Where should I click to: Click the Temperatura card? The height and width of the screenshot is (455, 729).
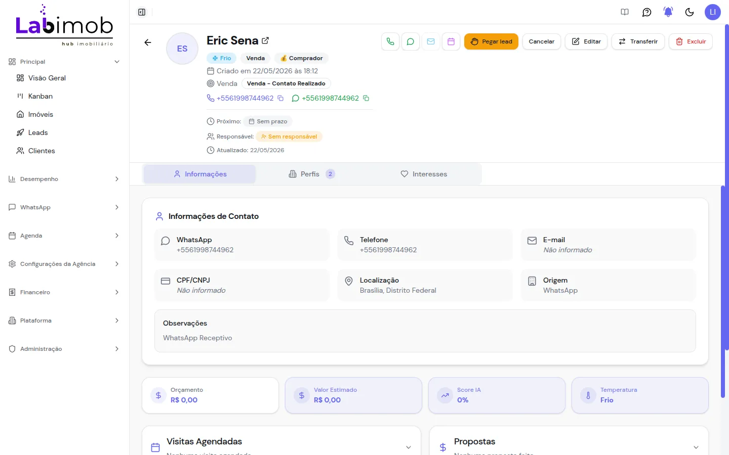point(640,395)
